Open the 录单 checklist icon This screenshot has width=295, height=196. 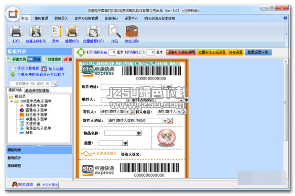point(55,31)
